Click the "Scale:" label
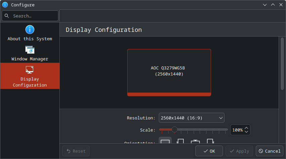 coord(148,130)
